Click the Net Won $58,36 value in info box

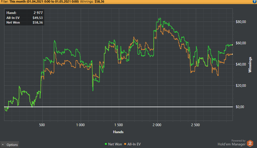tap(37, 23)
